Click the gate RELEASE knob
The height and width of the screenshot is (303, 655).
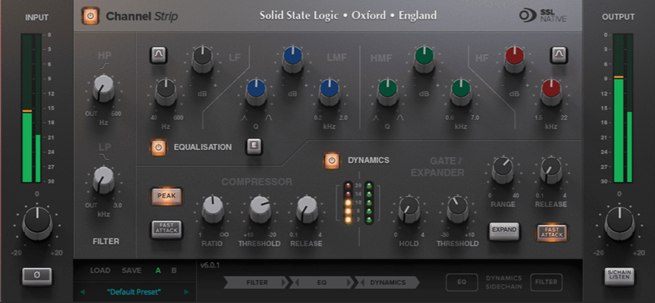(x=551, y=170)
